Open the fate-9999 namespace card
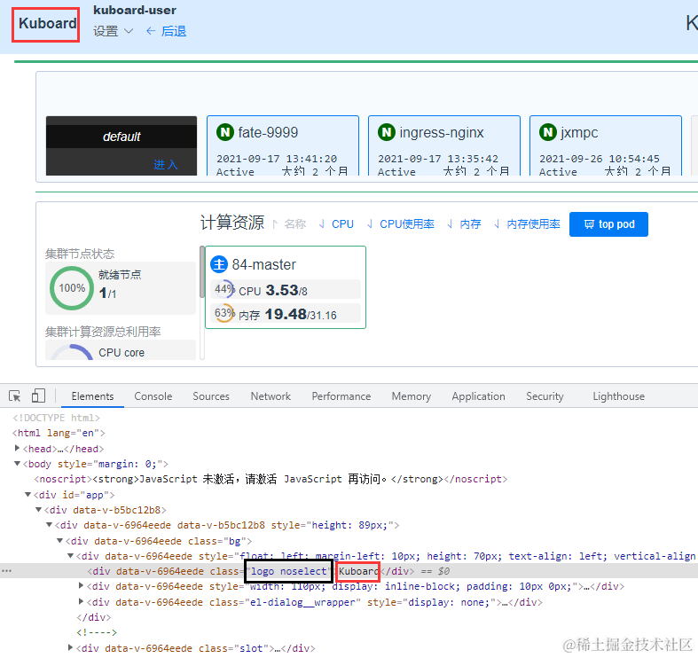Viewport: 698px width, 658px height. coord(283,145)
